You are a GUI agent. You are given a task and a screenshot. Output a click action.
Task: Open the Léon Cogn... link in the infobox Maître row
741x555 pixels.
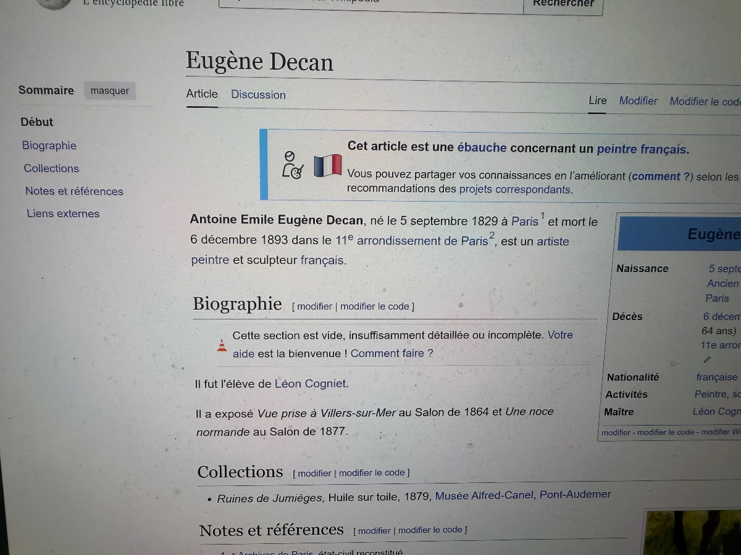pyautogui.click(x=716, y=411)
